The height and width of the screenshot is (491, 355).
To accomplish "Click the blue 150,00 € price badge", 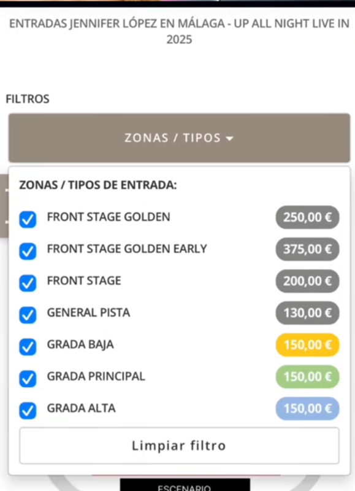I will point(307,409).
